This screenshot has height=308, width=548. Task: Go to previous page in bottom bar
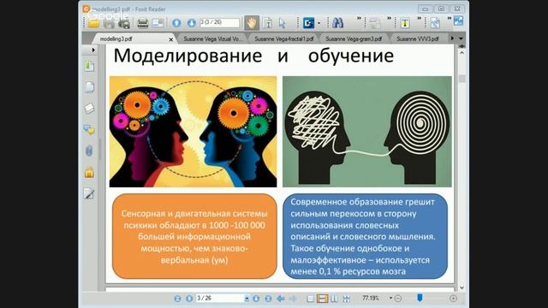(189, 299)
